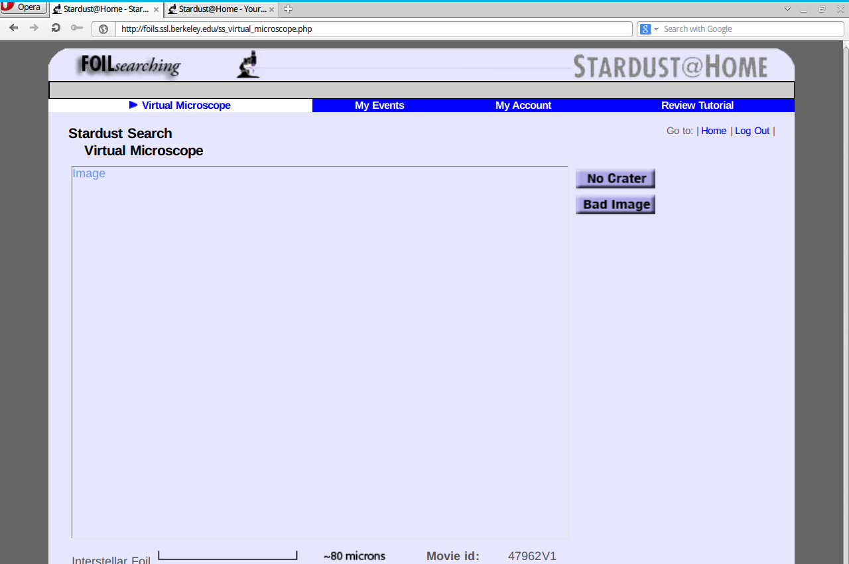
Task: Open the password wand key icon
Action: point(77,28)
